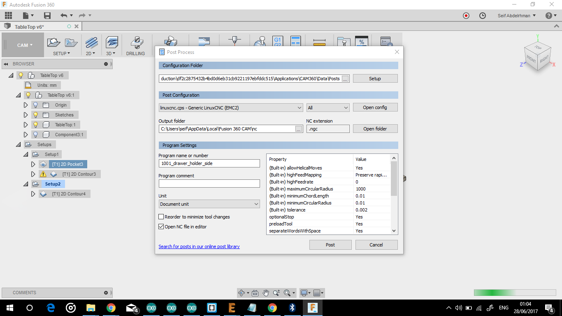Expand the Sketches tree node
This screenshot has width=562, height=316.
click(26, 115)
